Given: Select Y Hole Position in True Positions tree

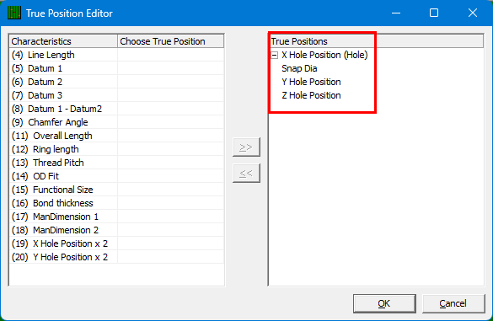Looking at the screenshot, I should click(x=311, y=82).
